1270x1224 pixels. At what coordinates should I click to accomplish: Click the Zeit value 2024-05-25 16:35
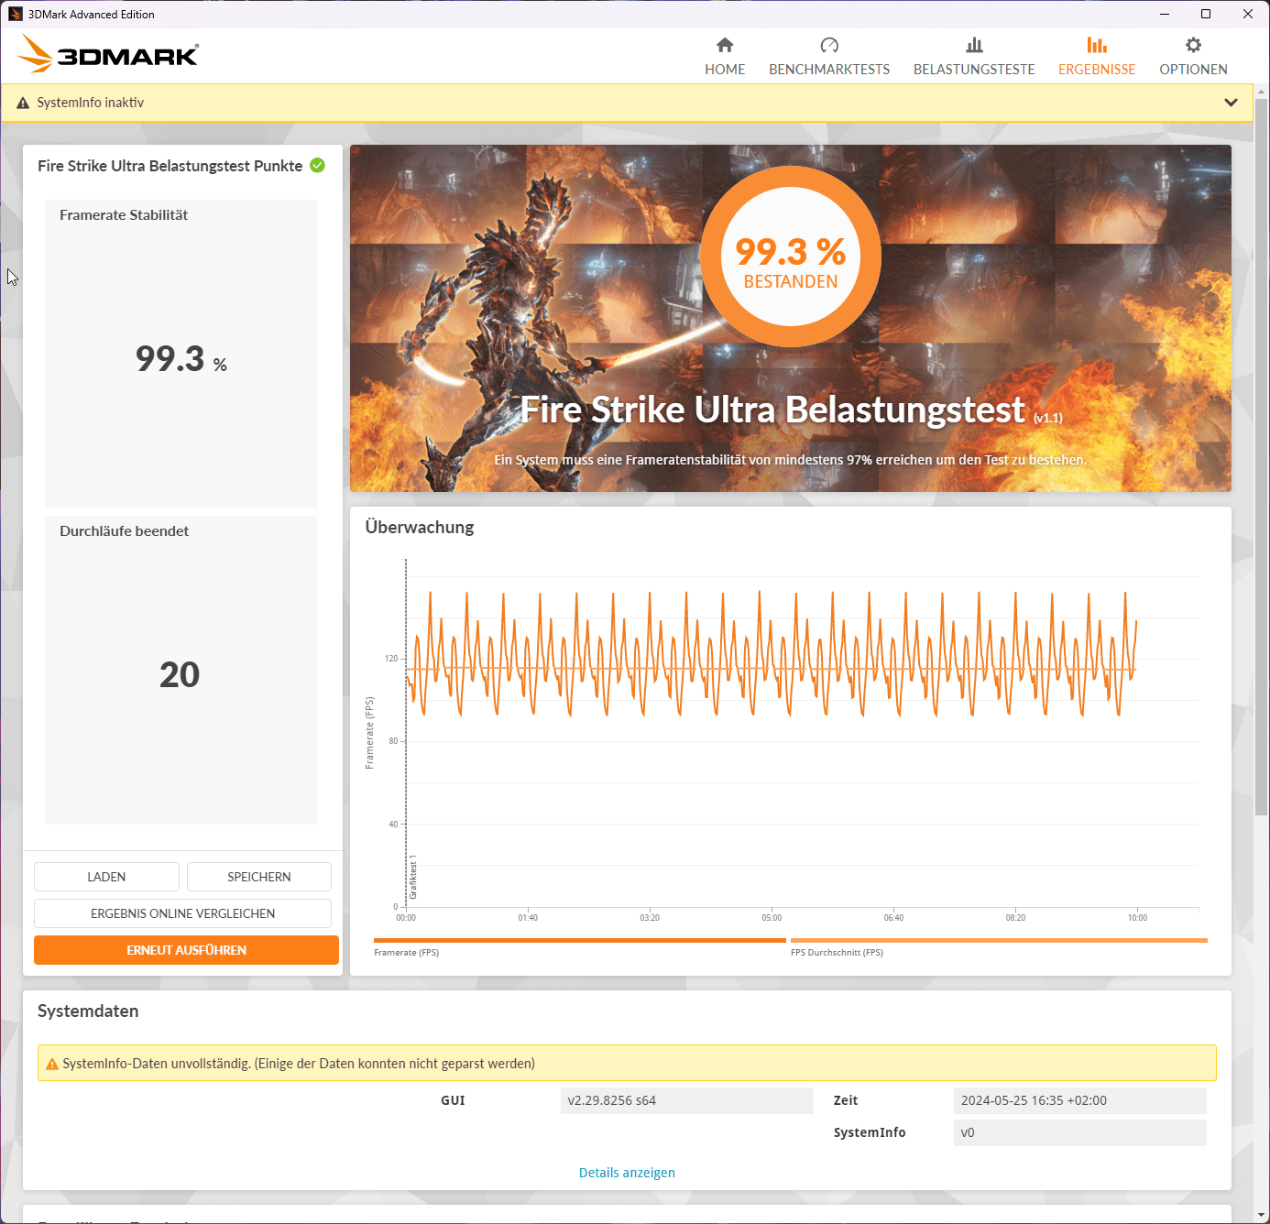1079,1100
